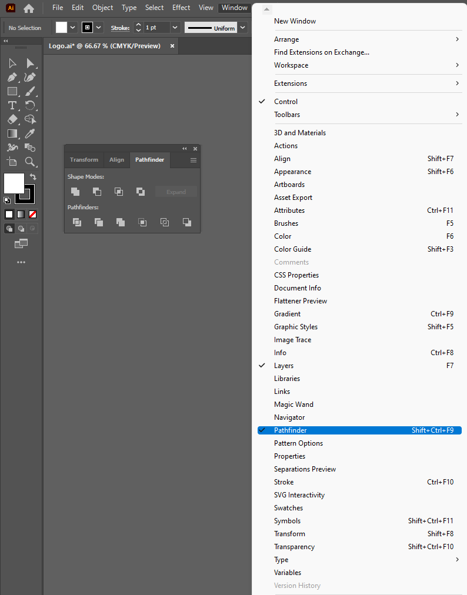Open the Effect menu

[181, 8]
